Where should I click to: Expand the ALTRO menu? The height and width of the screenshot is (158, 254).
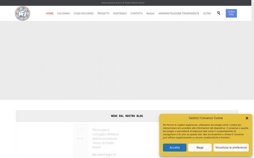click(x=207, y=14)
